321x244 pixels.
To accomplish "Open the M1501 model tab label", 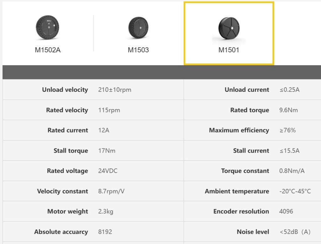I will coord(229,50).
